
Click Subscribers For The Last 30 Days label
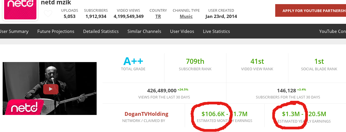(x=288, y=97)
